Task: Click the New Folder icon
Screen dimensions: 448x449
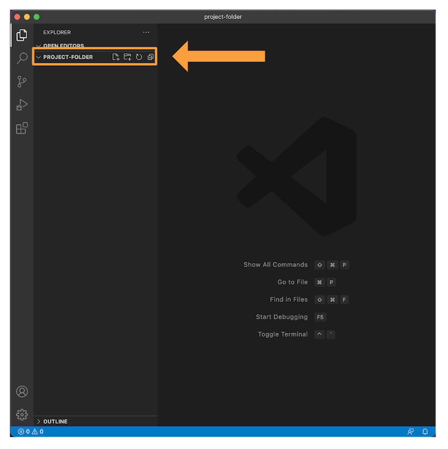Action: click(x=127, y=57)
